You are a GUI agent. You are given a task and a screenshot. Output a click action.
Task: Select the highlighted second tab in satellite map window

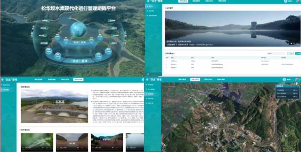coord(195,79)
